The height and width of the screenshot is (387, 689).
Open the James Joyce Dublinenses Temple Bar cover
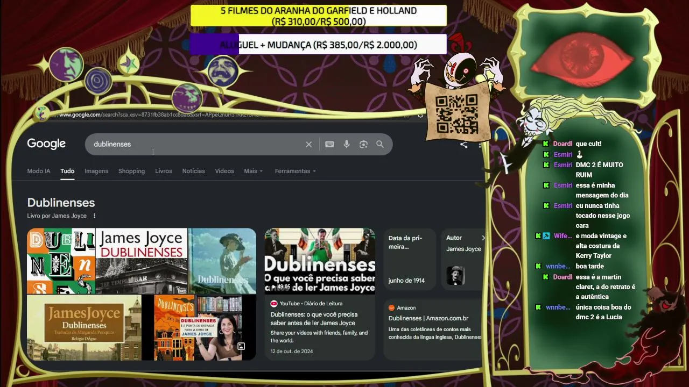pyautogui.click(x=142, y=261)
